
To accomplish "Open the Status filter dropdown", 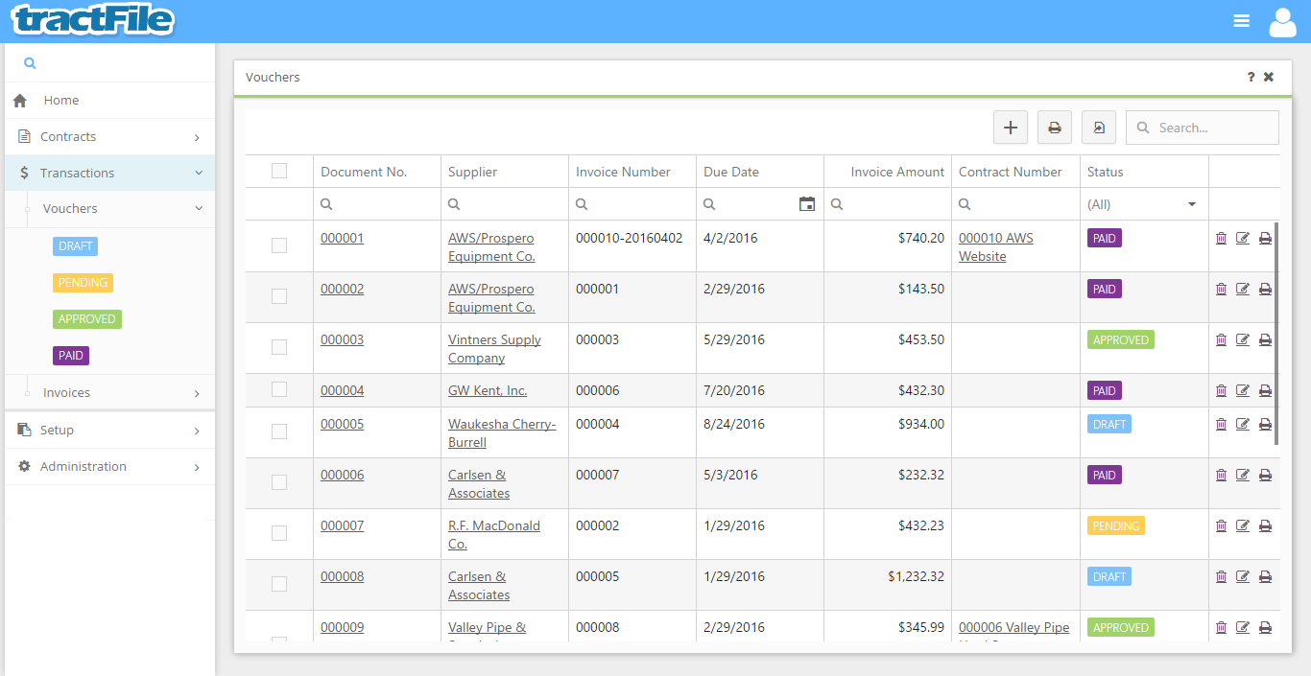I will 1143,204.
